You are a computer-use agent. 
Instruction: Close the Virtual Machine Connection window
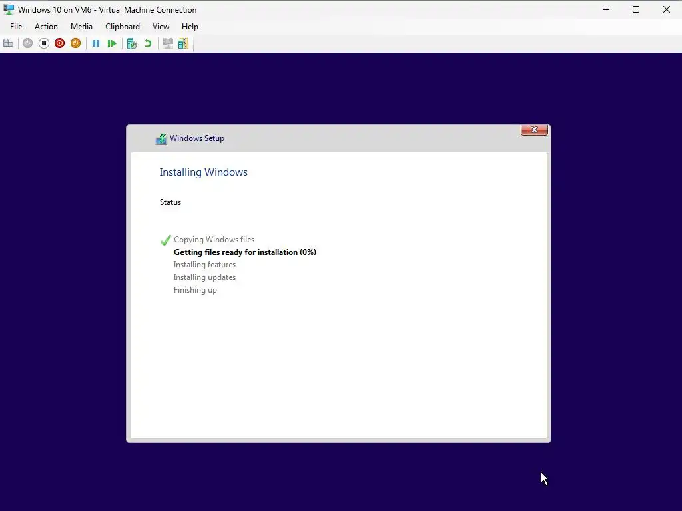tap(666, 9)
